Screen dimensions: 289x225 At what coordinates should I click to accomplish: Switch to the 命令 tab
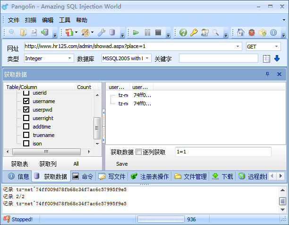click(83, 177)
